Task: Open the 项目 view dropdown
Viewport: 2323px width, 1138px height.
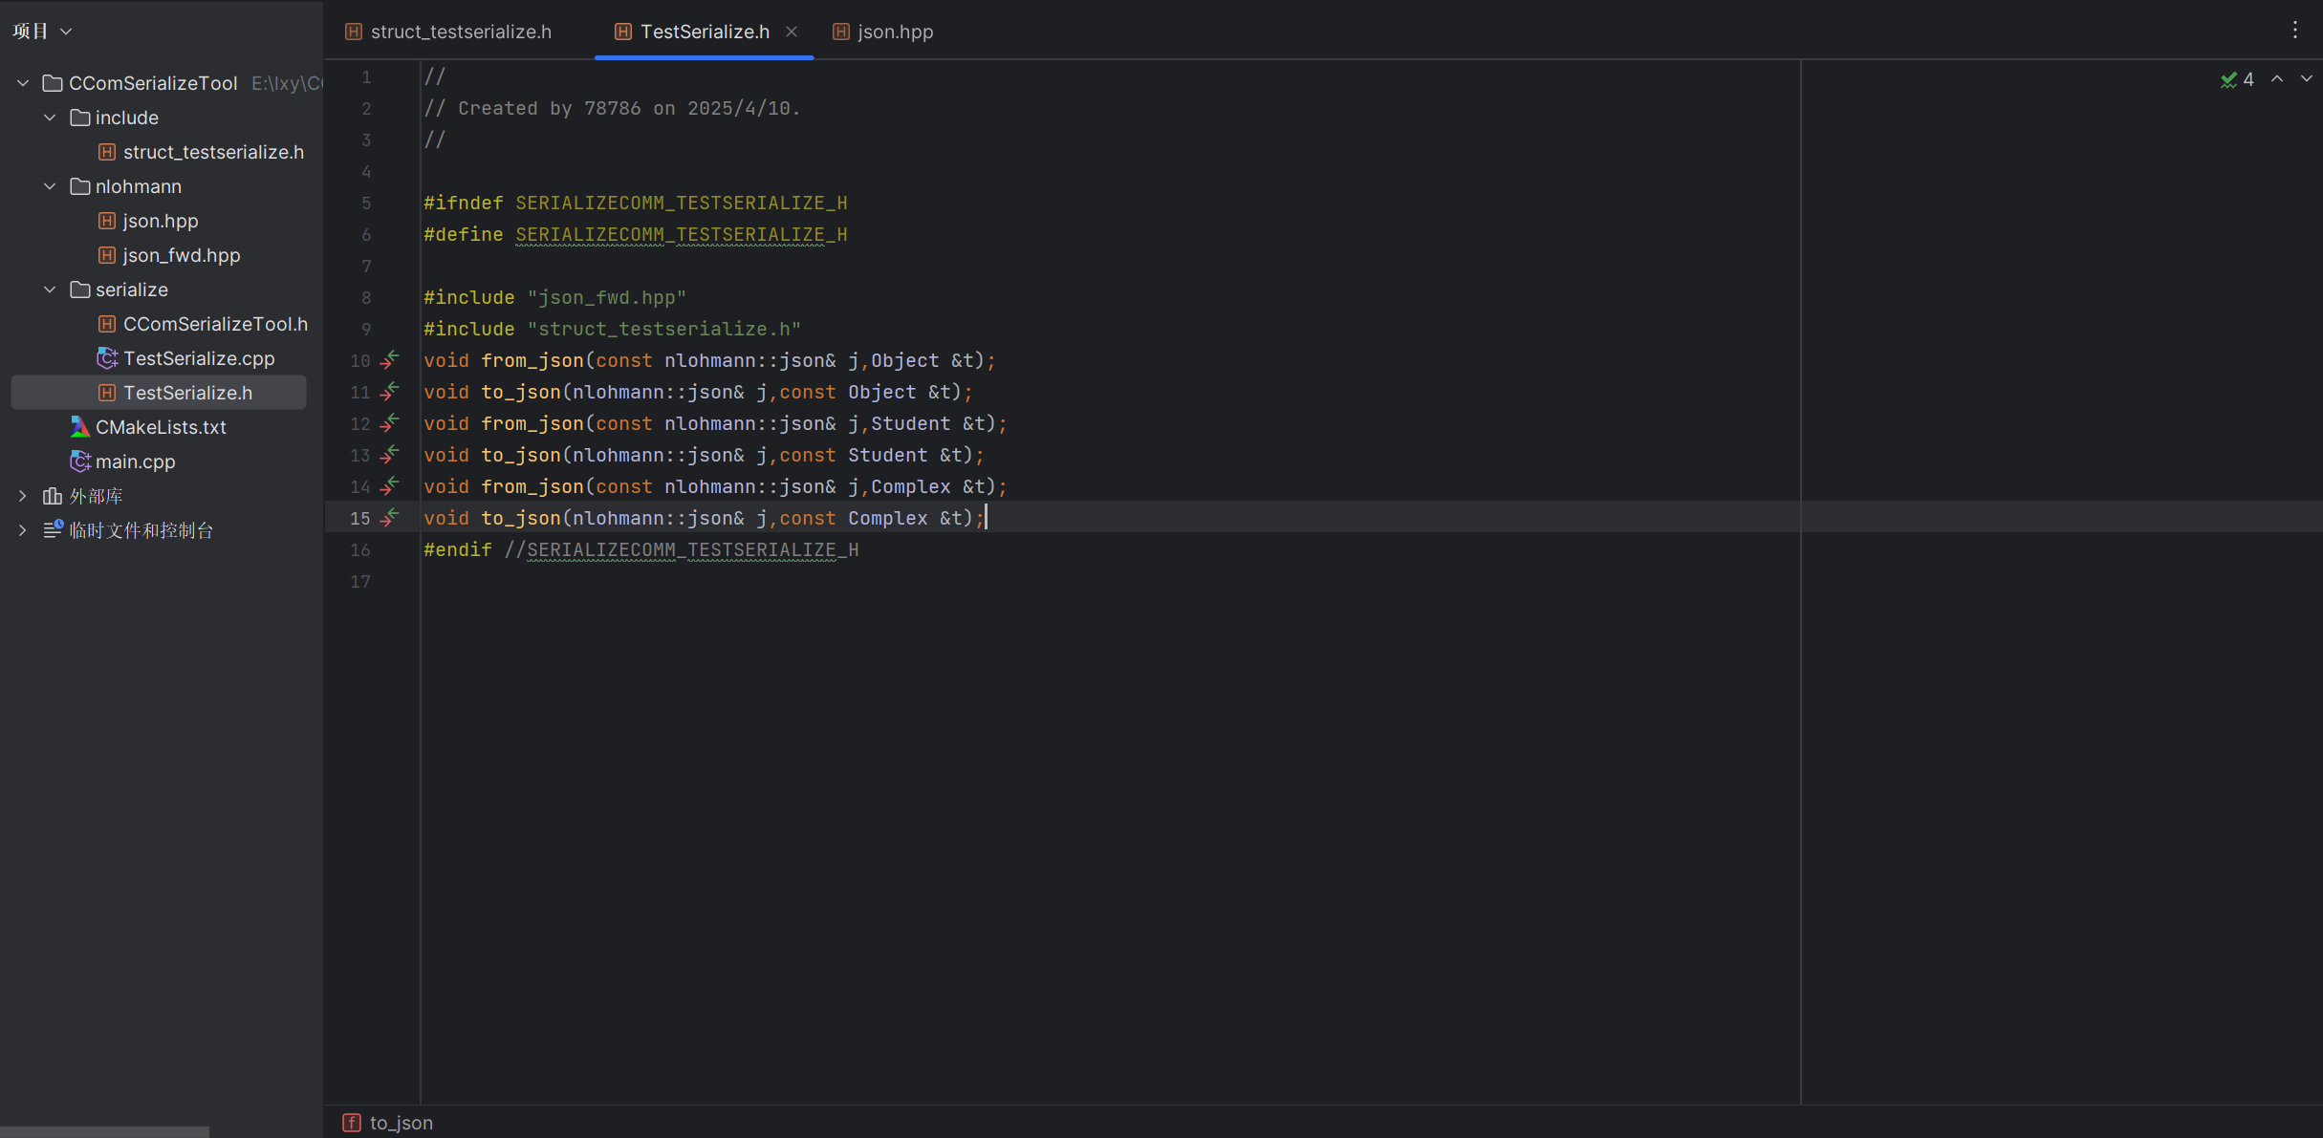Action: [42, 31]
